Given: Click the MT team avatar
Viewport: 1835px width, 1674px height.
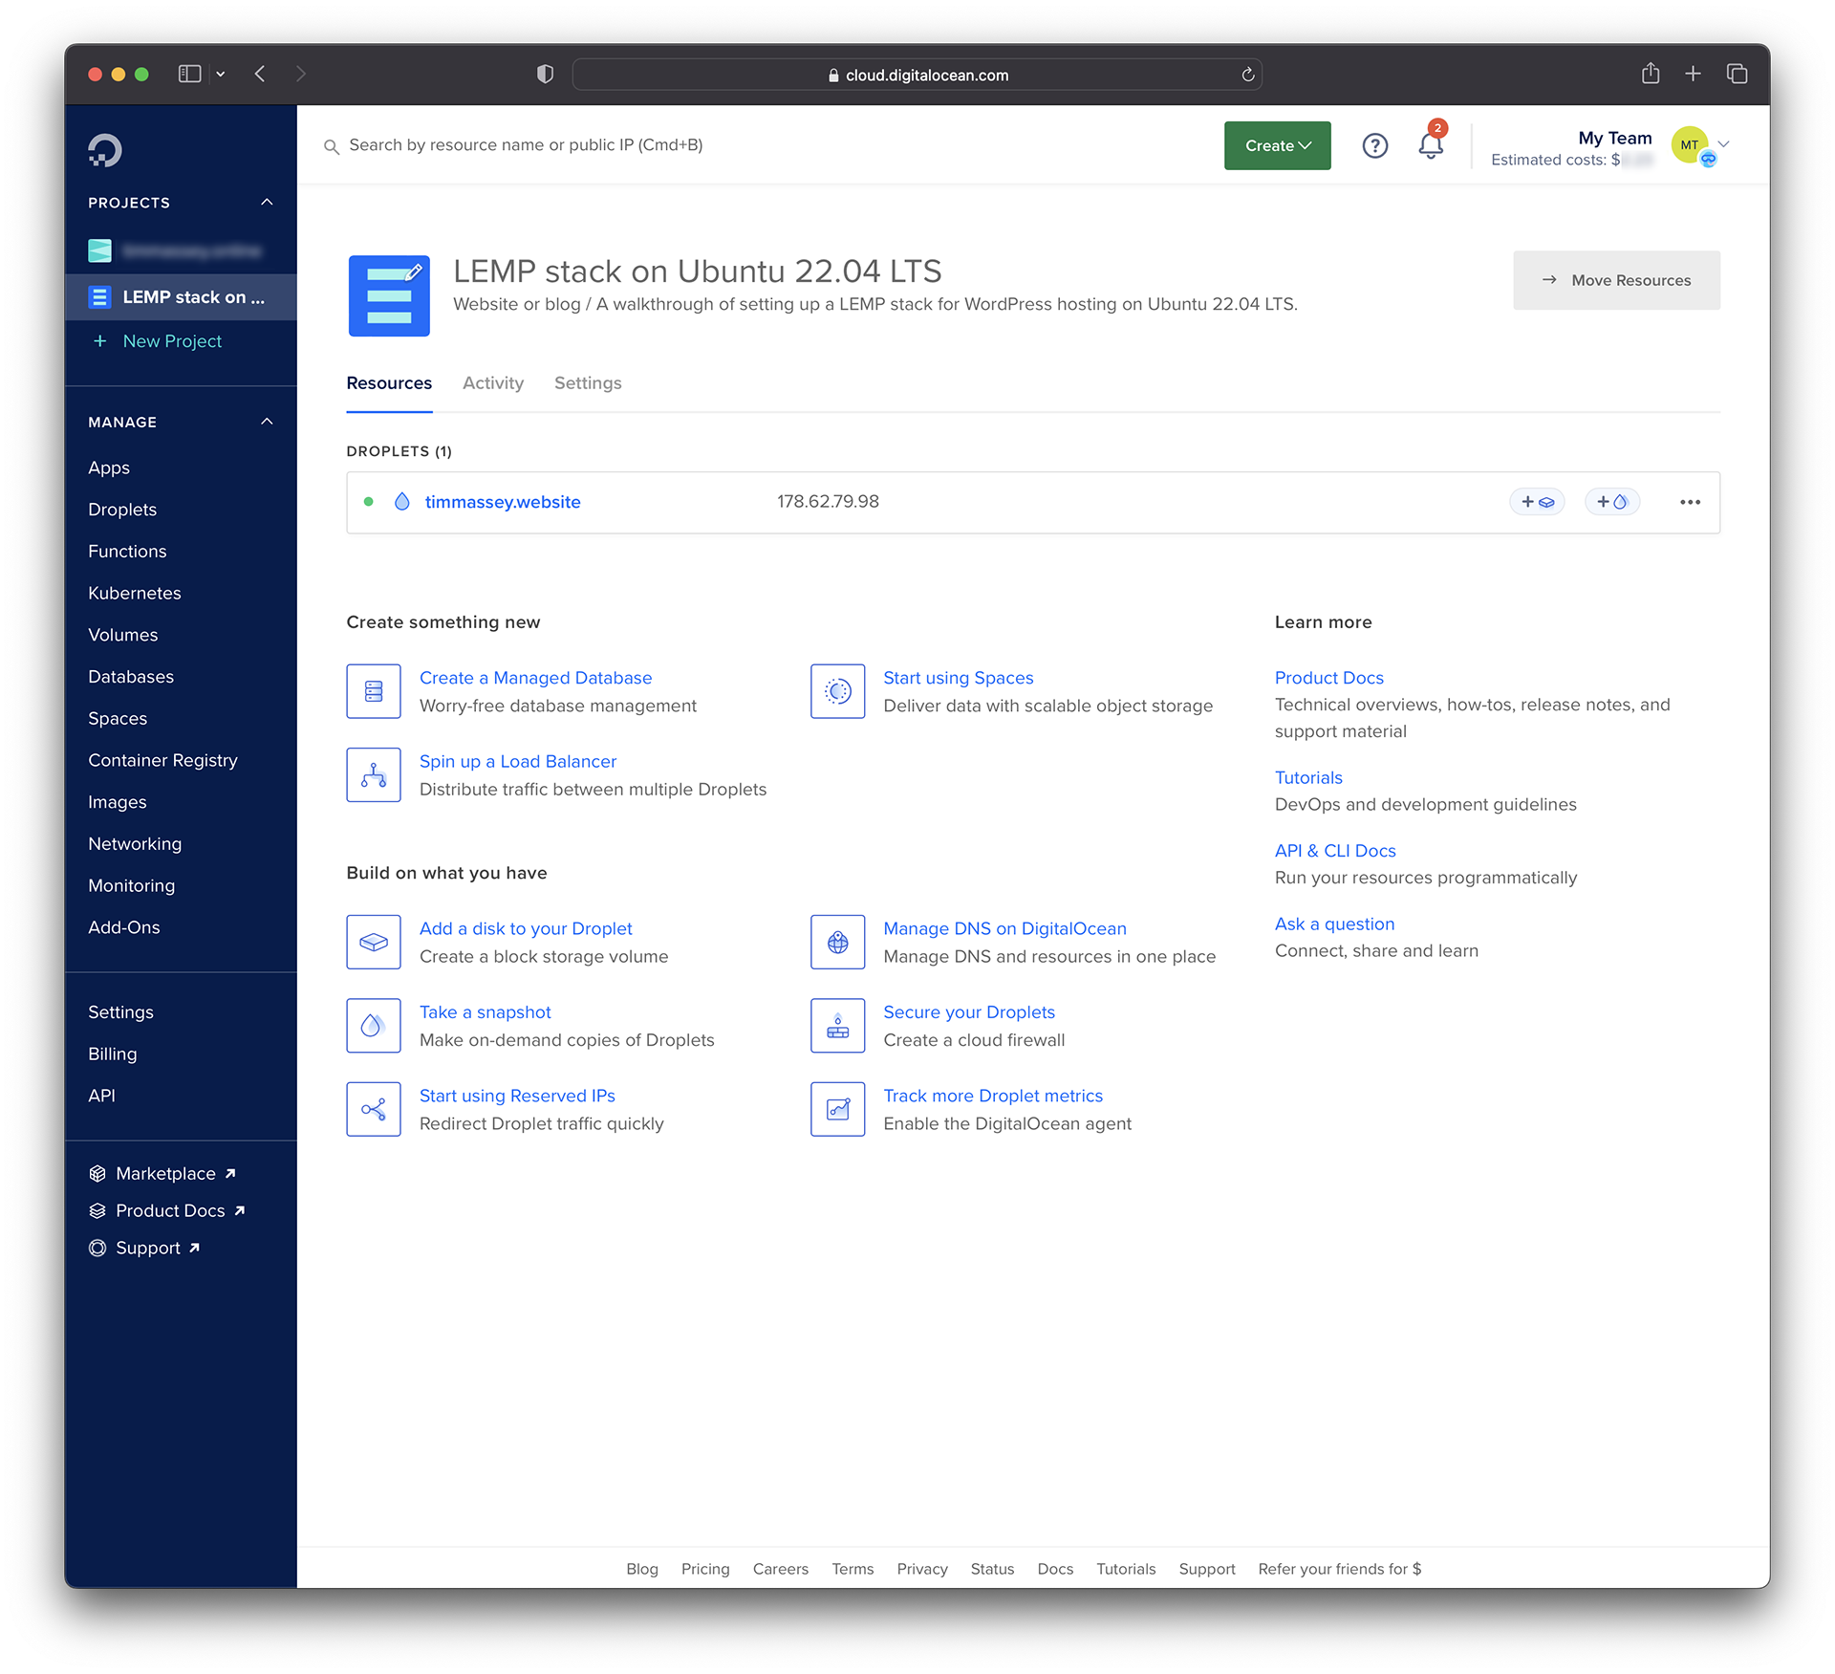Looking at the screenshot, I should coord(1690,145).
